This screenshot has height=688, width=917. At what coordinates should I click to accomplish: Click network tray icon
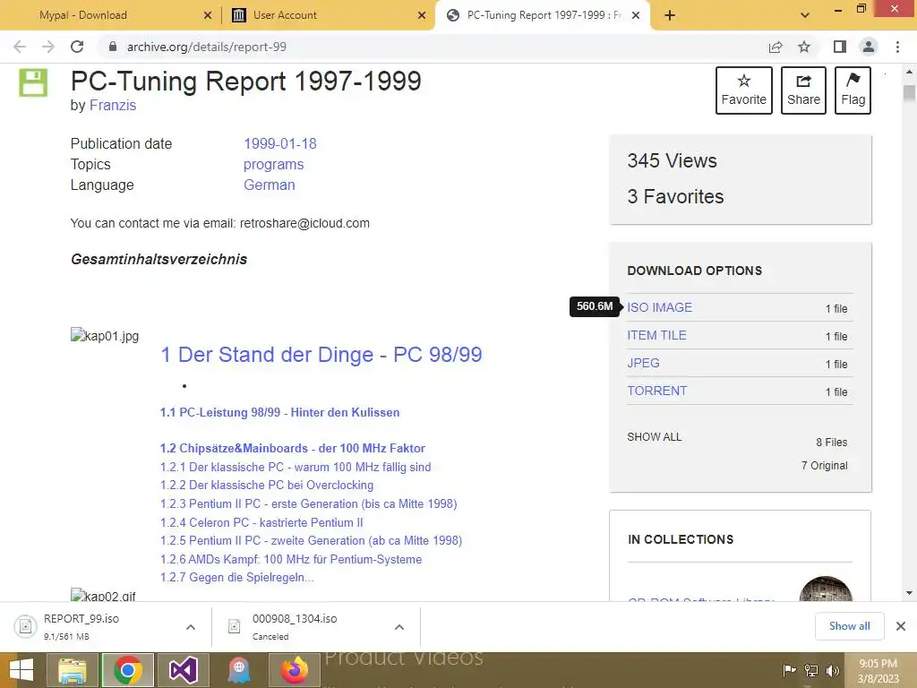click(x=811, y=670)
